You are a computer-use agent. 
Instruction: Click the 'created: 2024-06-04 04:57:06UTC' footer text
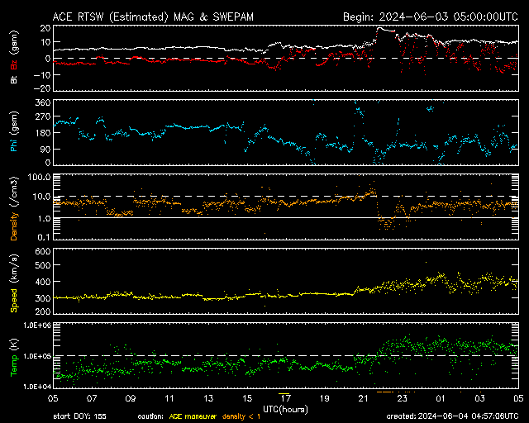[452, 416]
